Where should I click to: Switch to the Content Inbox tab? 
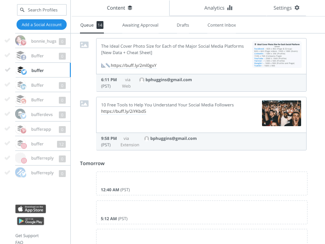pyautogui.click(x=222, y=25)
